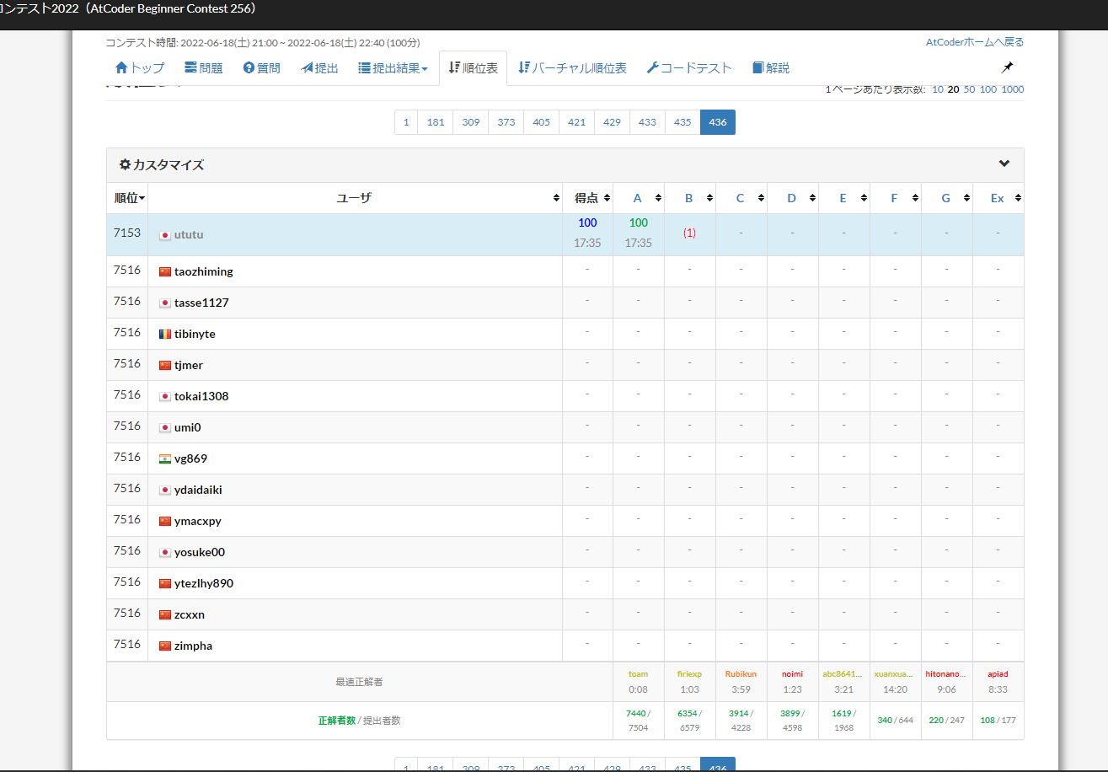Viewport: 1108px width, 772px height.
Task: Click the India flag beside vg869
Action: pyautogui.click(x=165, y=459)
